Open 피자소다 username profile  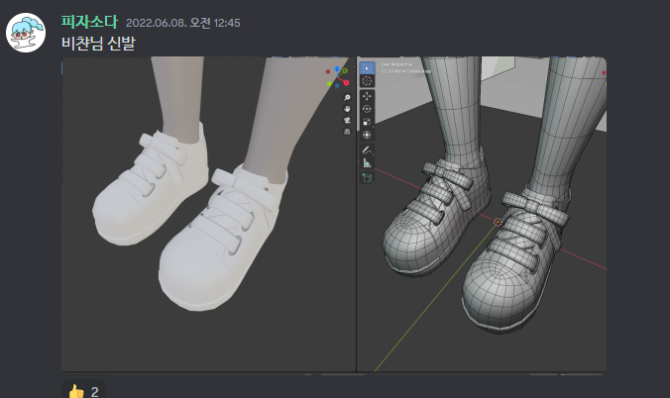(89, 22)
